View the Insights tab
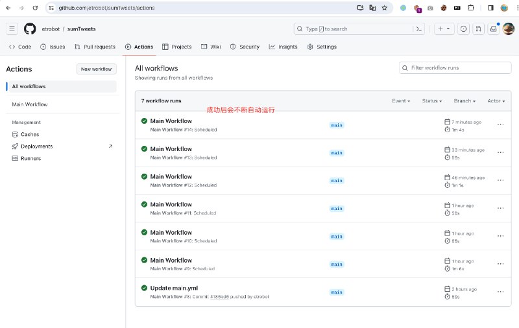 (283, 47)
